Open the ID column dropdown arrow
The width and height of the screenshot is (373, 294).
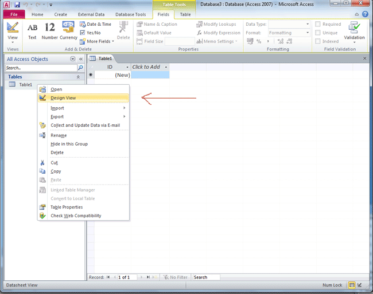(127, 67)
